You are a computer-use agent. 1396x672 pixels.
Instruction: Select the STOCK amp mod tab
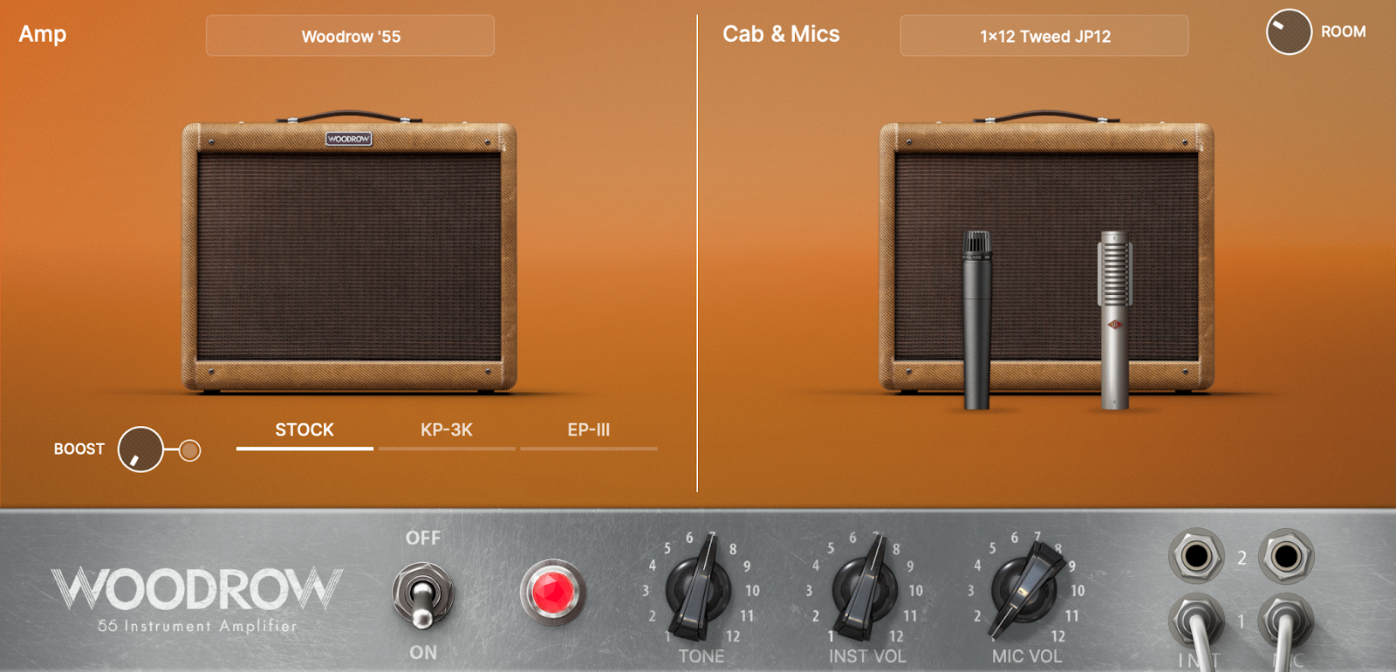pyautogui.click(x=305, y=430)
